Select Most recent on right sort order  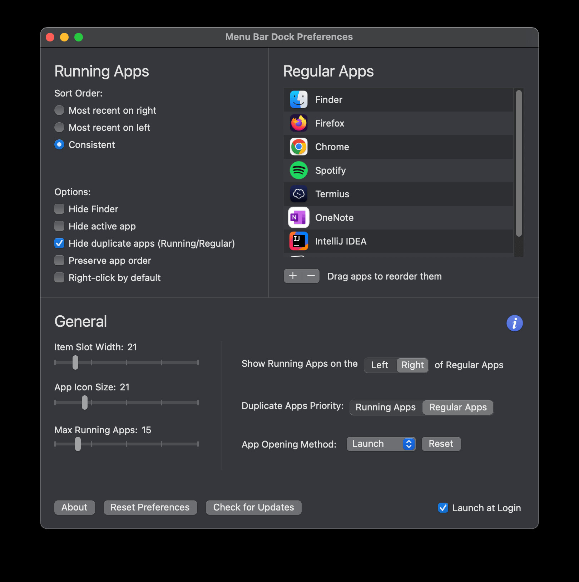pyautogui.click(x=59, y=110)
